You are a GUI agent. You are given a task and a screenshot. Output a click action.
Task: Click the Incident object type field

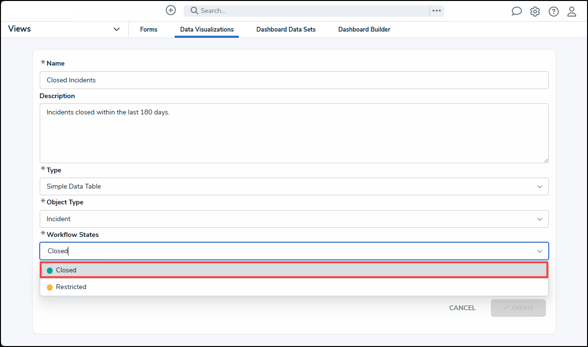(294, 219)
